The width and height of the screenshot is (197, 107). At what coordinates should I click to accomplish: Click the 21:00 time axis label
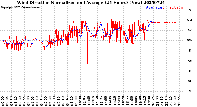157,101
